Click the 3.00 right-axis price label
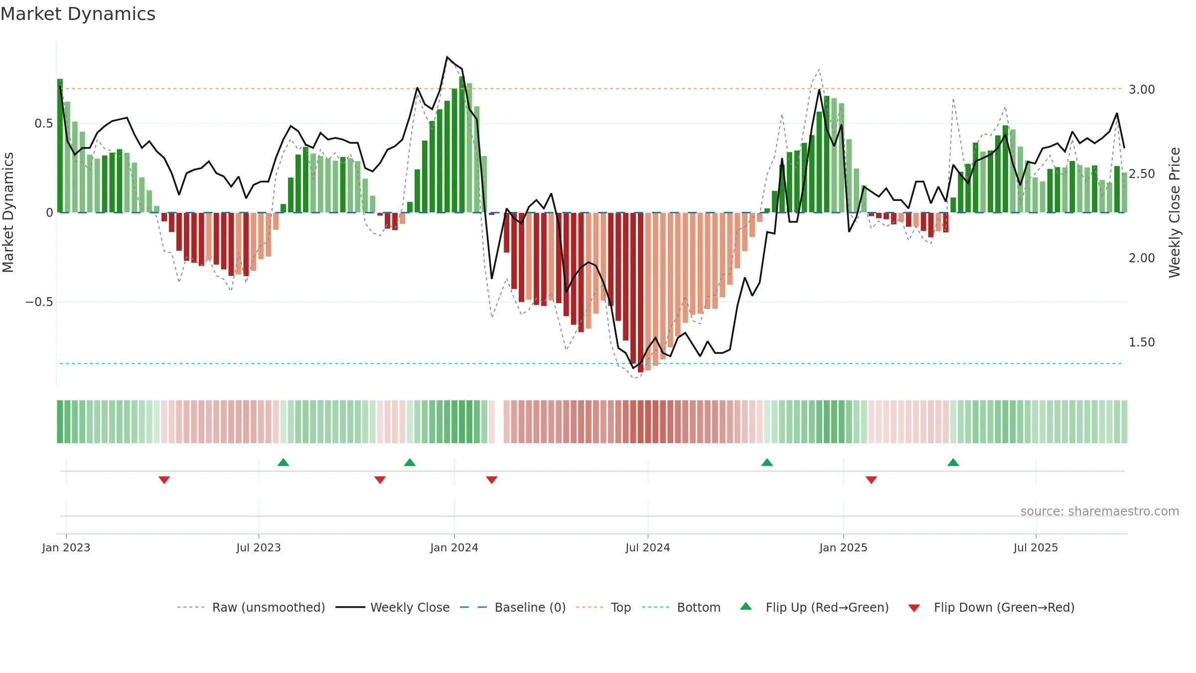This screenshot has height=673, width=1196. pyautogui.click(x=1142, y=90)
